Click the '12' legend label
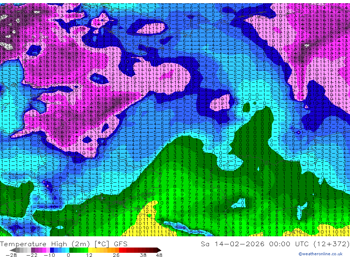This screenshot has height=257, width=350. (x=89, y=255)
